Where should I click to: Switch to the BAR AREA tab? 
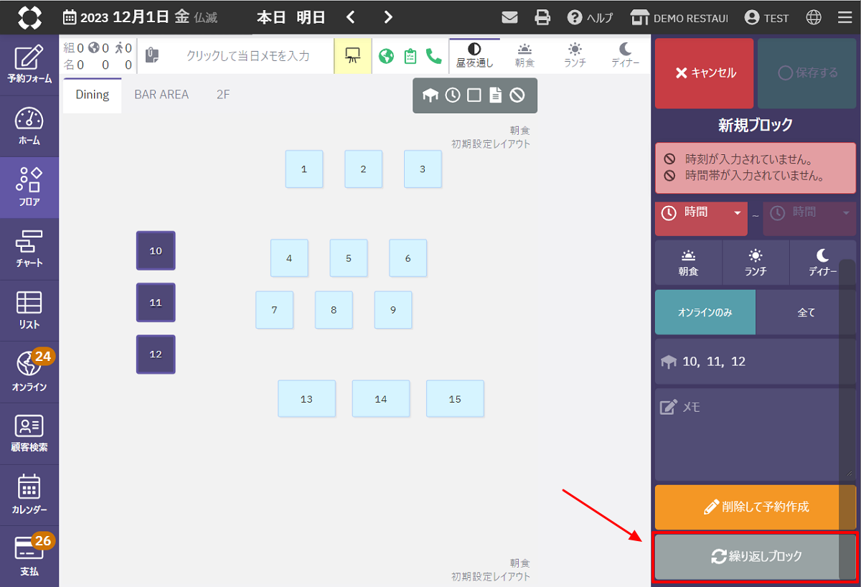tap(161, 95)
